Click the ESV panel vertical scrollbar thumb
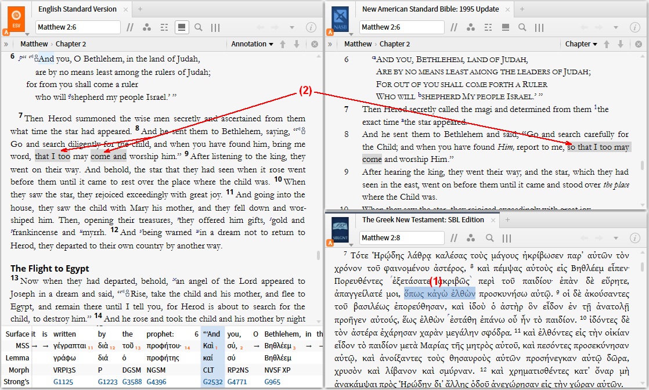 pyautogui.click(x=318, y=255)
